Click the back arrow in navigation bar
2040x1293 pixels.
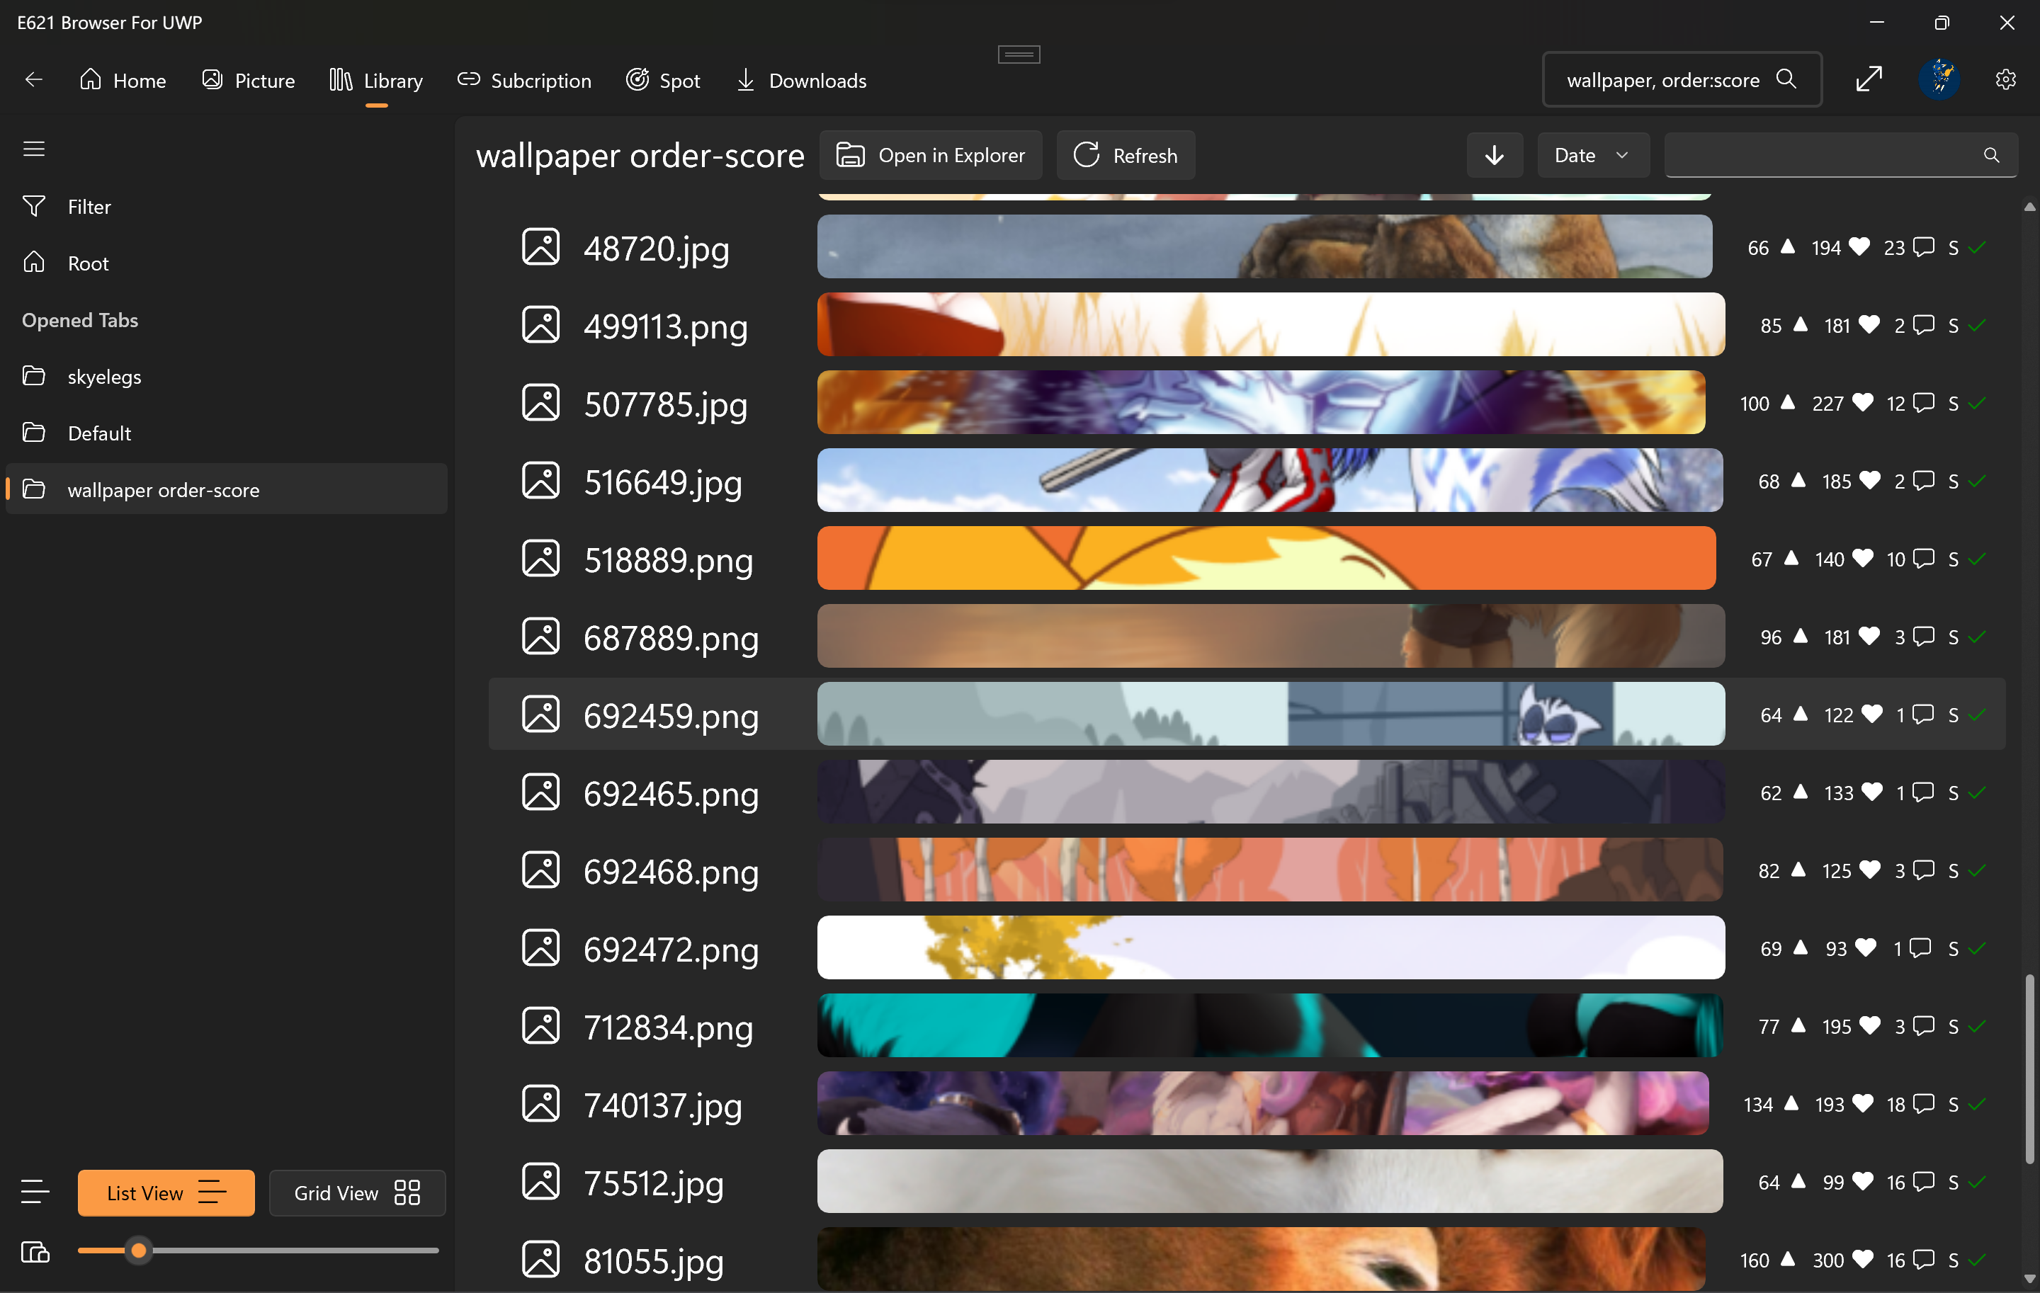point(34,81)
